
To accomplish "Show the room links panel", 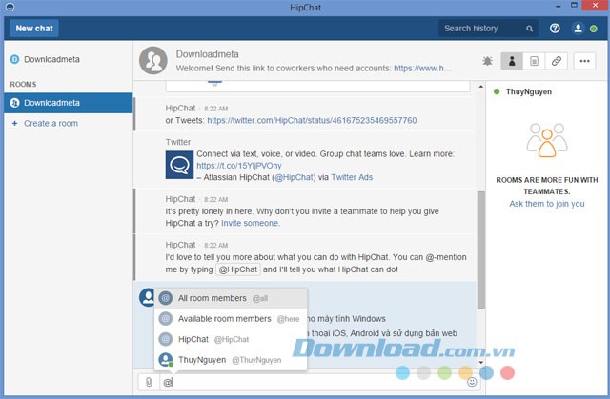I will click(x=557, y=61).
